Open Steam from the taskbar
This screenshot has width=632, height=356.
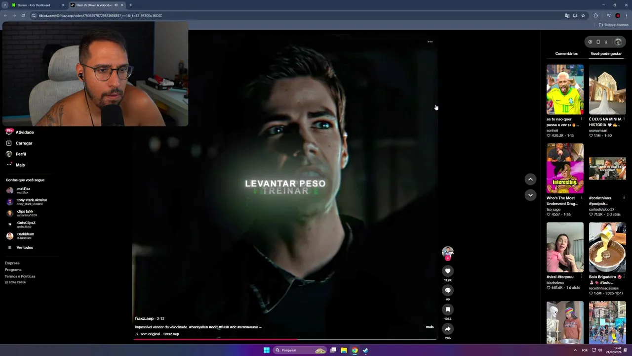[x=365, y=350]
